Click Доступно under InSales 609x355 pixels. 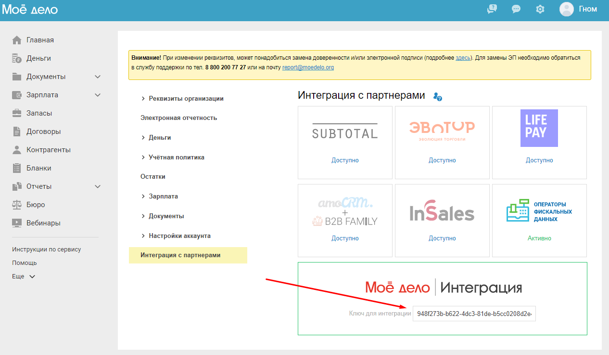[x=442, y=238]
